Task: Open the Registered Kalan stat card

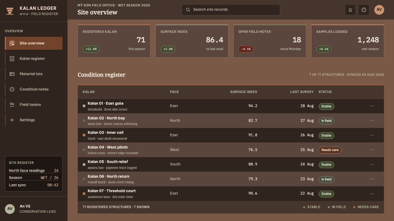Action: (114, 41)
